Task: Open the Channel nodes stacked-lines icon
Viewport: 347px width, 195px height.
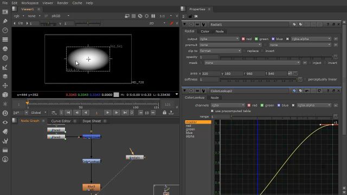Action: coord(5,40)
